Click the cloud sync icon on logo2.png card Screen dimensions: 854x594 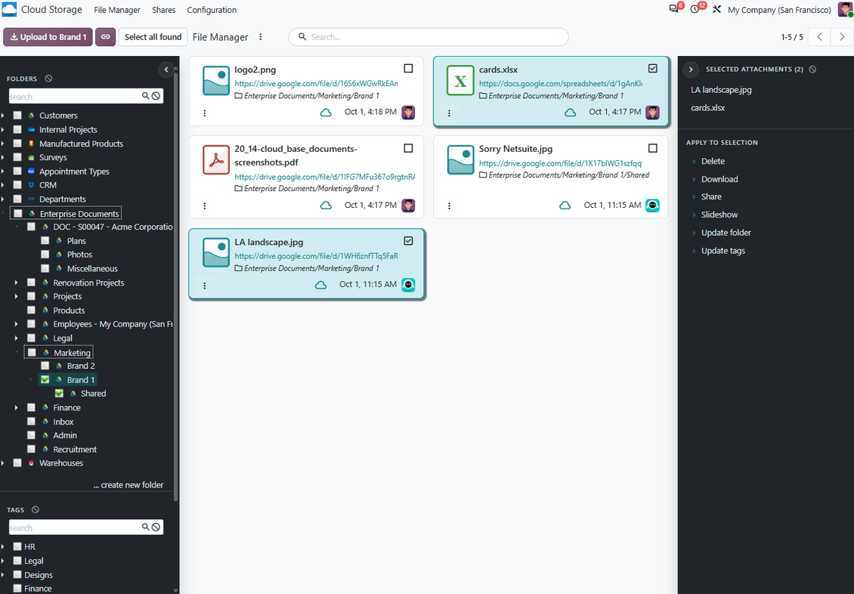click(326, 113)
